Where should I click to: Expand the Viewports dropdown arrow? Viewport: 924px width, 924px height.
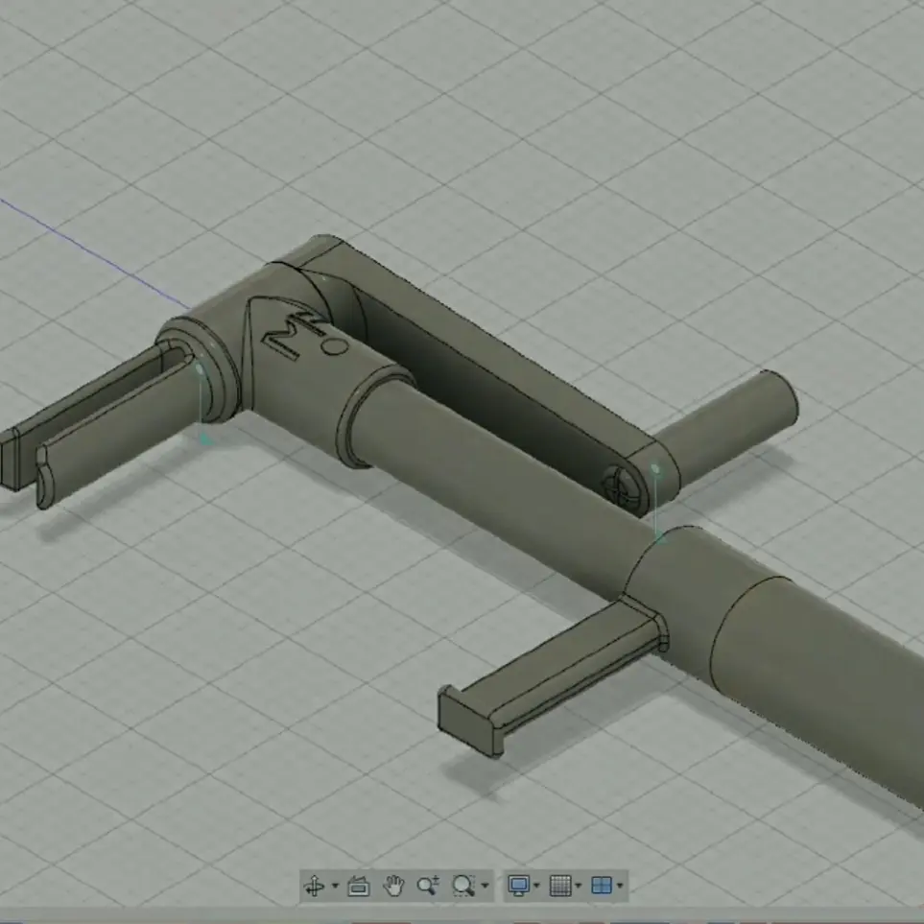620,885
